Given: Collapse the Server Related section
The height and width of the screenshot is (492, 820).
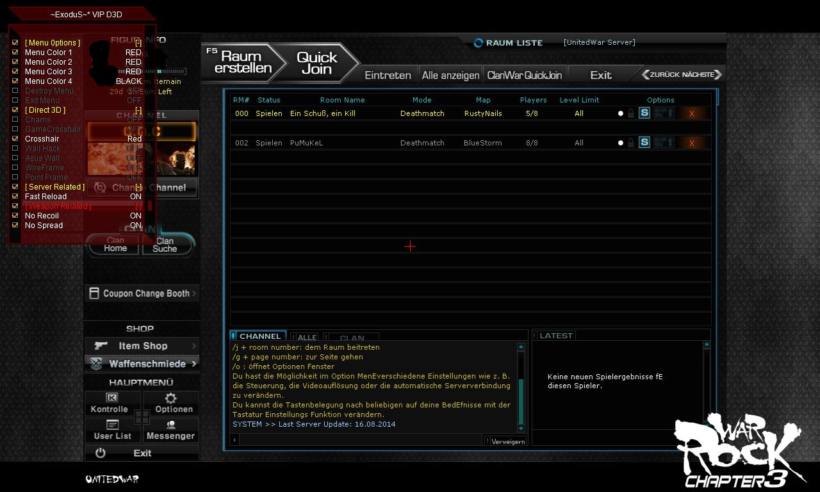Looking at the screenshot, I should click(138, 187).
